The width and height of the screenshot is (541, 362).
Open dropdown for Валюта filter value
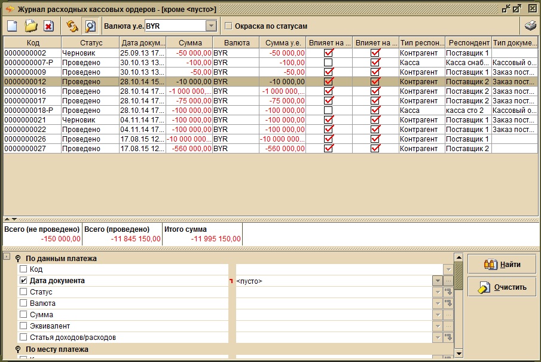(438, 303)
